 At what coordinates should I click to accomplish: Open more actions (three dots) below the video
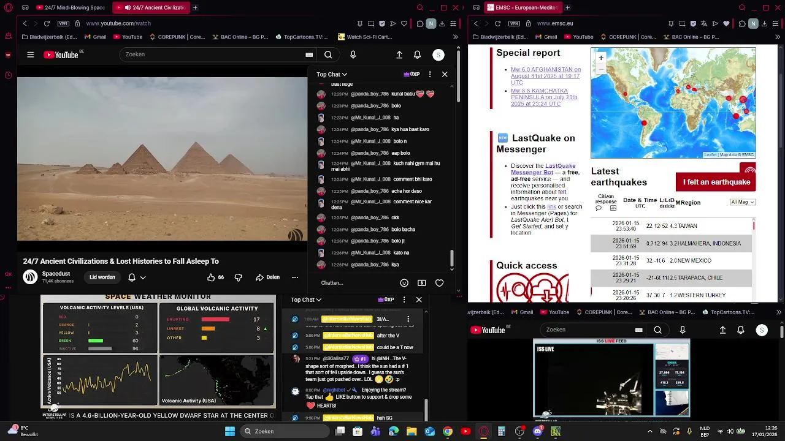[x=295, y=277]
